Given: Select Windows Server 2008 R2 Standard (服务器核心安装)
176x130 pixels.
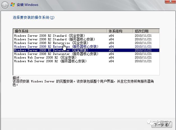Looking at the screenshot, I should 86,39.
